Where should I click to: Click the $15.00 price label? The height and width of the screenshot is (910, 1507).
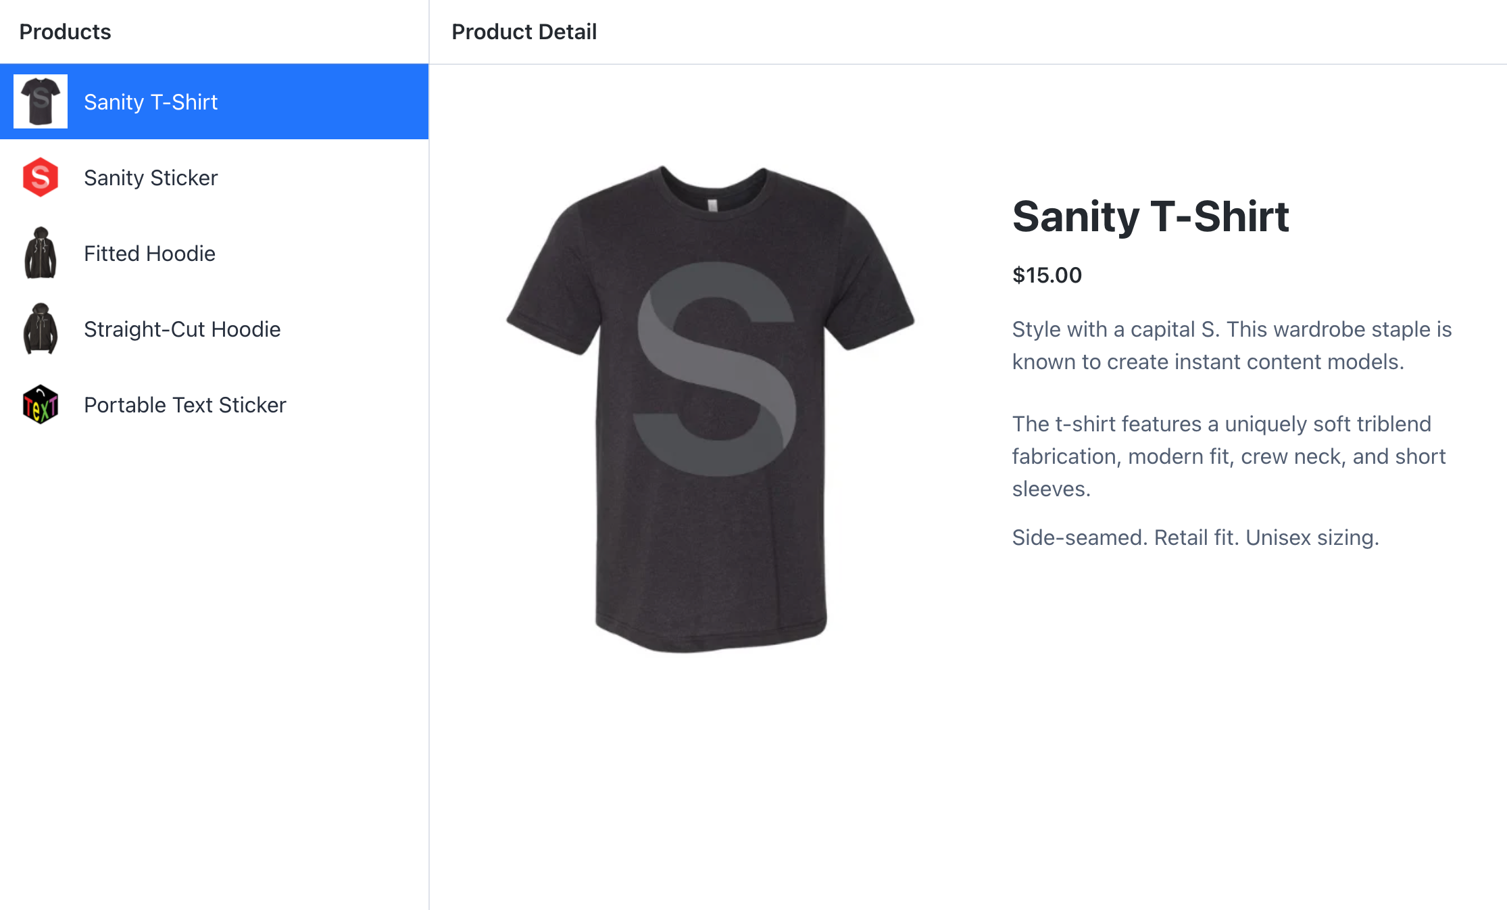click(x=1046, y=275)
